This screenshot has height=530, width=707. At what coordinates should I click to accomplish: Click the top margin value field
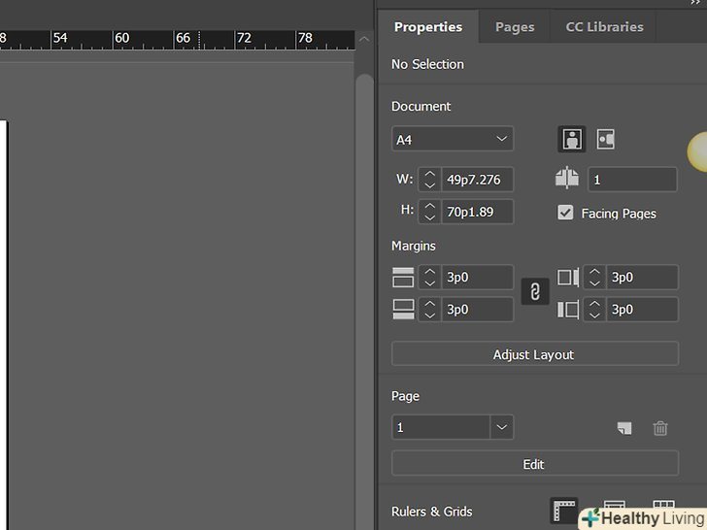(x=477, y=277)
